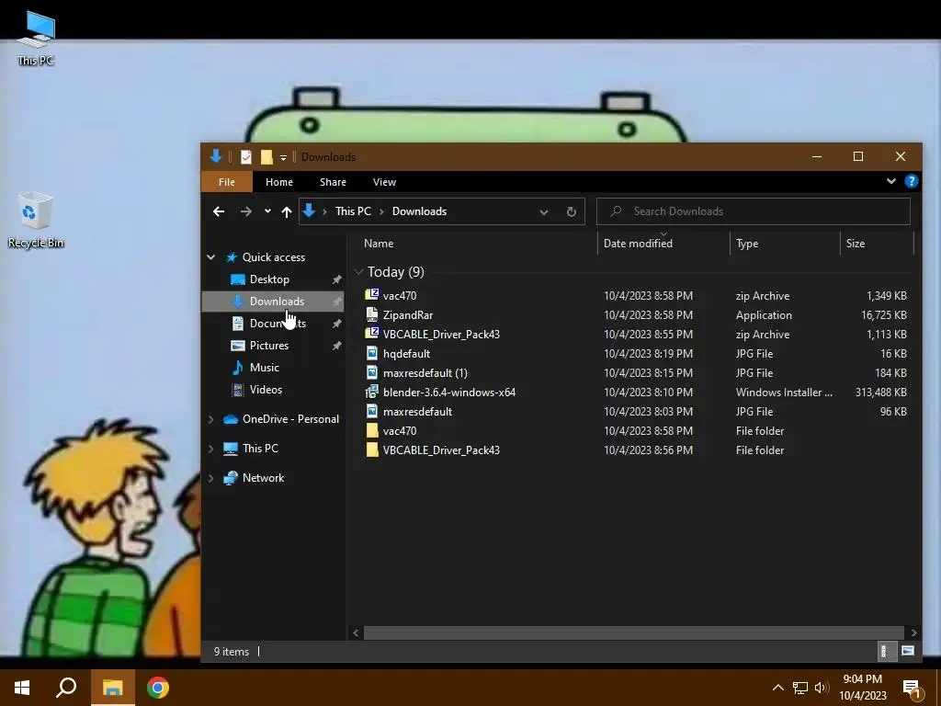Open the Windows Start menu
The image size is (941, 706).
tap(22, 688)
